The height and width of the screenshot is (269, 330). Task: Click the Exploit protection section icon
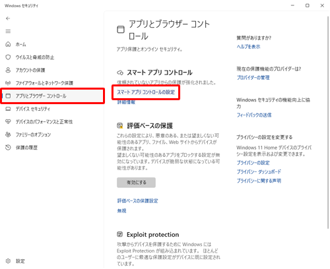point(120,234)
